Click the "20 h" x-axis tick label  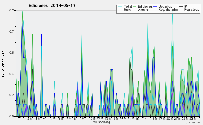tap(170, 118)
